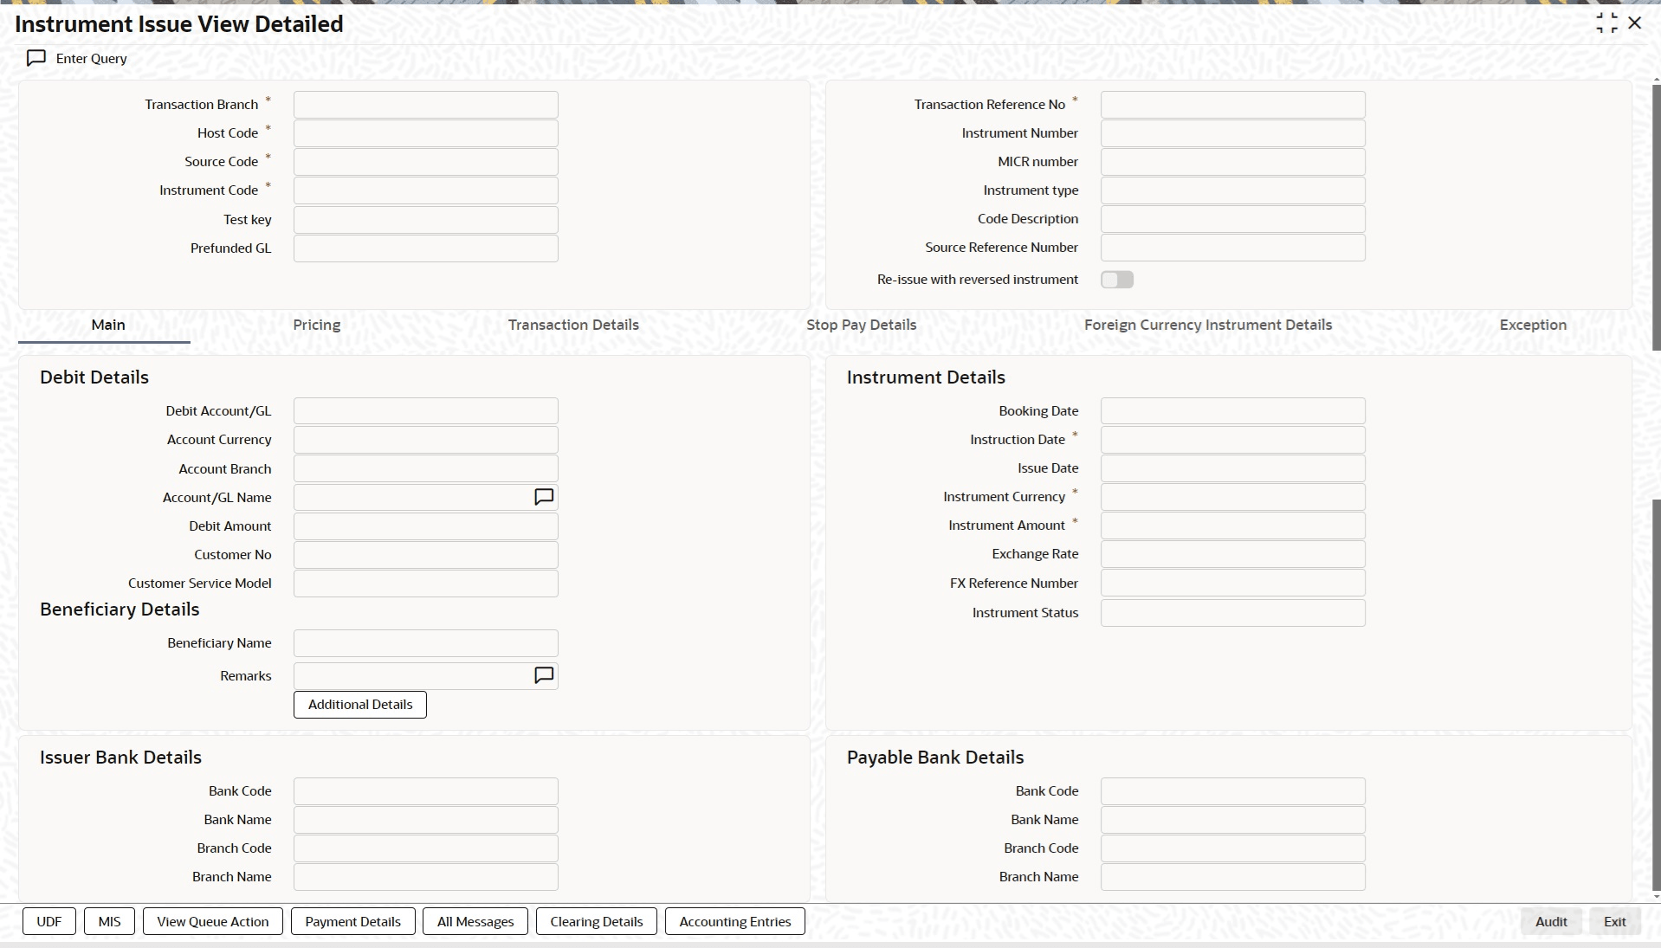Click the Exchange Rate field
This screenshot has width=1661, height=948.
pos(1233,554)
